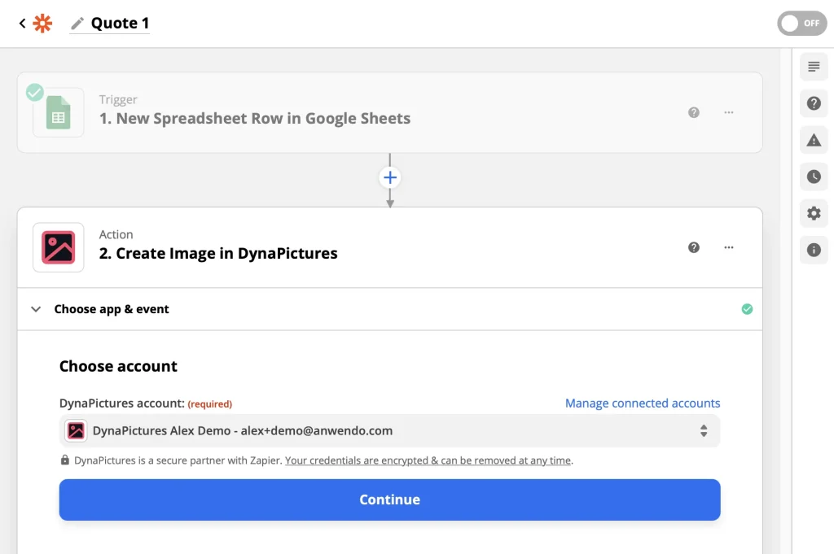Show help for the Google Sheets trigger
The image size is (834, 554).
[694, 112]
